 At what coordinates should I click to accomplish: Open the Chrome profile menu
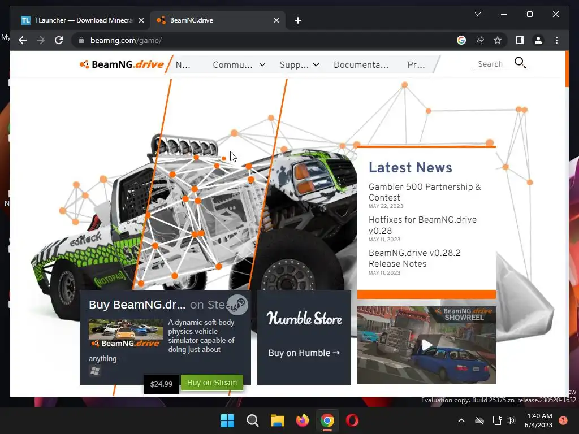538,40
